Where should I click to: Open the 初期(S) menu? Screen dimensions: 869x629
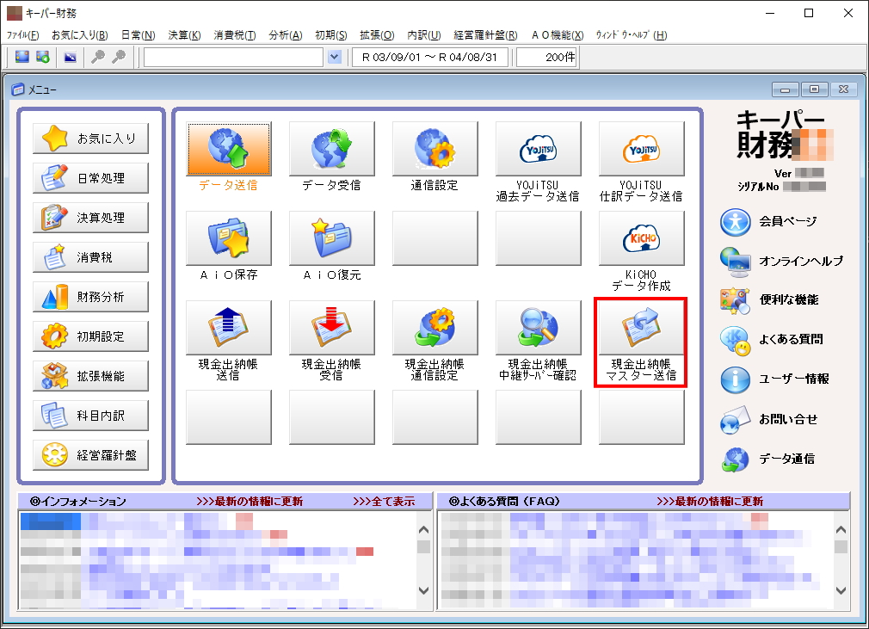(x=331, y=35)
